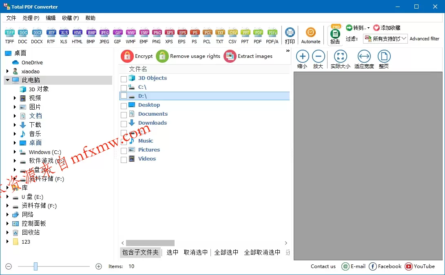
Task: Click the PDF conversion icon
Action: point(258,36)
